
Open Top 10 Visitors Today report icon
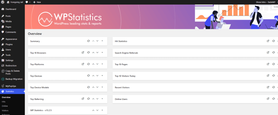[268, 76]
